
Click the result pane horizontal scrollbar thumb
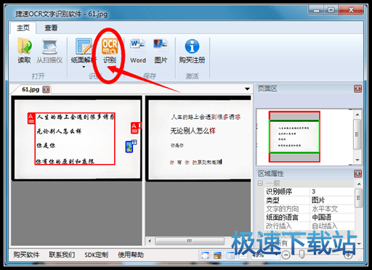pos(190,241)
